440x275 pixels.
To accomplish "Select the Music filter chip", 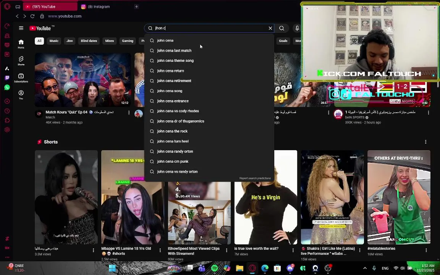I will (x=54, y=41).
